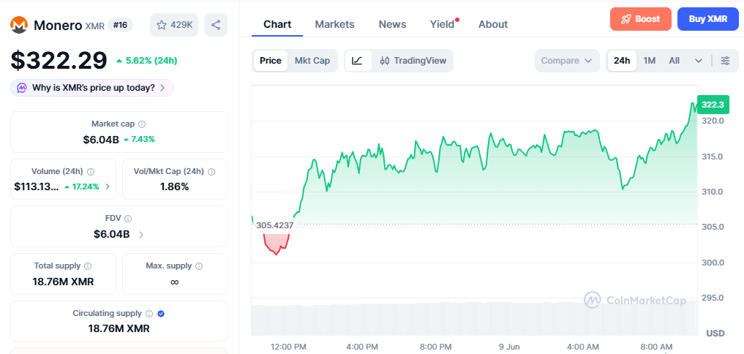Select the 1M time range

point(649,61)
